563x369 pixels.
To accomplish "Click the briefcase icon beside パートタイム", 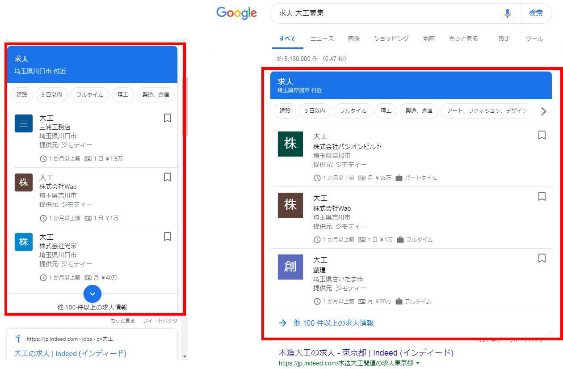I will 399,178.
